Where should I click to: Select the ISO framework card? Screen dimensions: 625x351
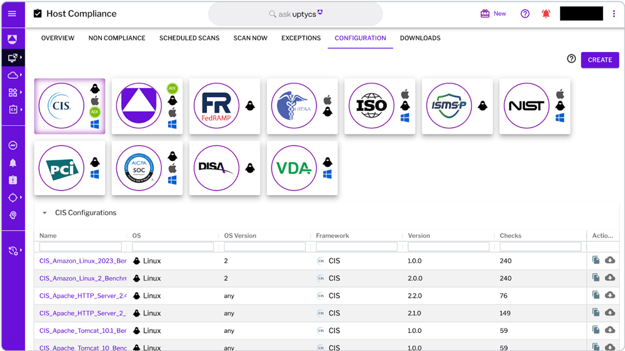point(379,106)
